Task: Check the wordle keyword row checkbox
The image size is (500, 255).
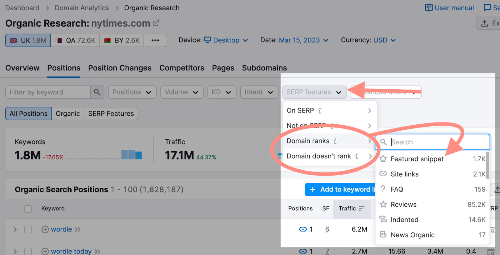Action: point(28,229)
